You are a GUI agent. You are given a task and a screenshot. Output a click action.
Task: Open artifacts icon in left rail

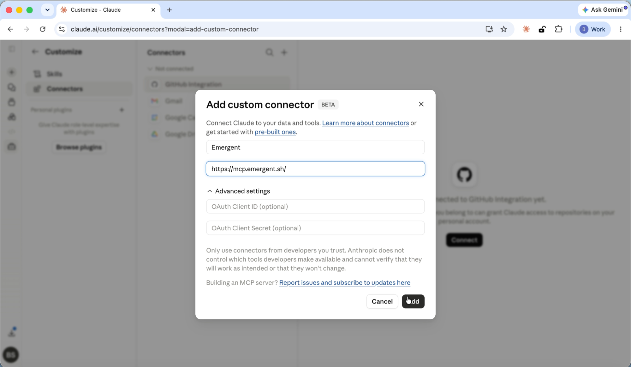coord(12,117)
